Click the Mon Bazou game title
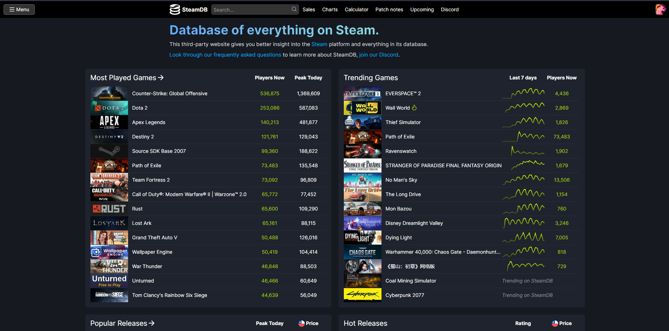 coord(398,209)
